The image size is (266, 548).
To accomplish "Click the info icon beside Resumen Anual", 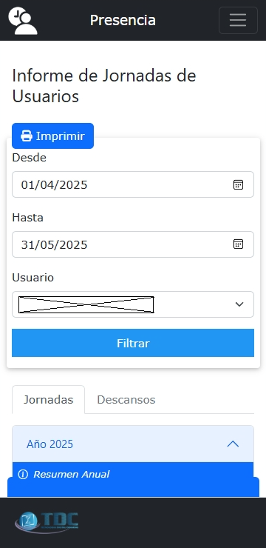I will pos(23,474).
